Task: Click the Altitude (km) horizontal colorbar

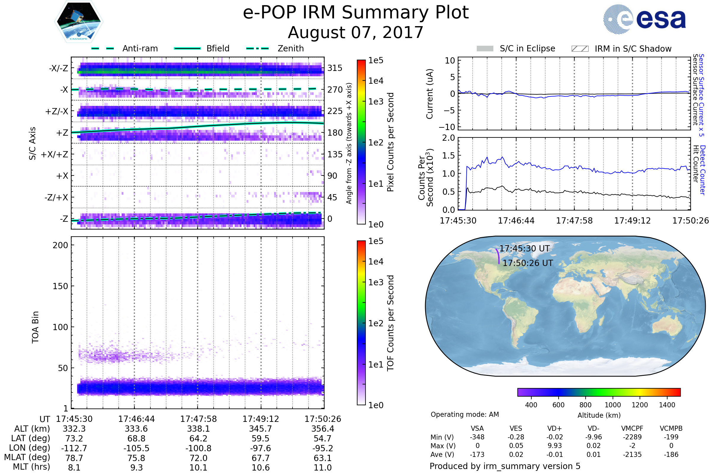Action: (x=599, y=392)
